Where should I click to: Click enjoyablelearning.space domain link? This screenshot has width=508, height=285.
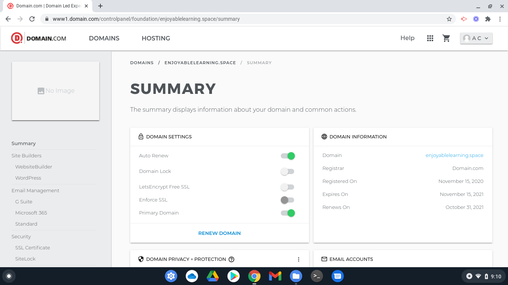[x=454, y=155]
